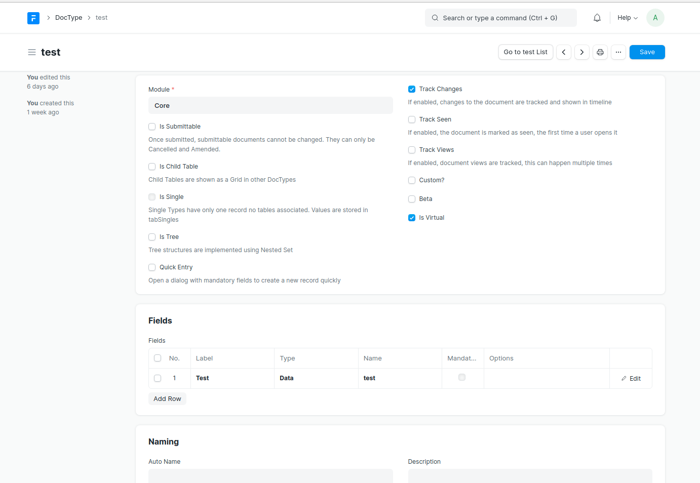Tick the Quick Entry checkbox
Viewport: 700px width, 483px height.
coord(152,267)
